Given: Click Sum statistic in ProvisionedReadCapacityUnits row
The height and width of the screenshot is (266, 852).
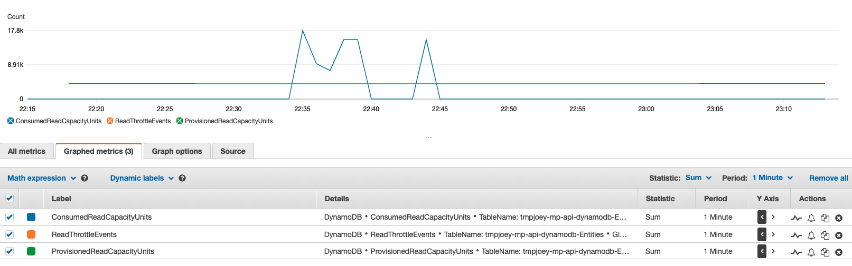Looking at the screenshot, I should coord(653,251).
